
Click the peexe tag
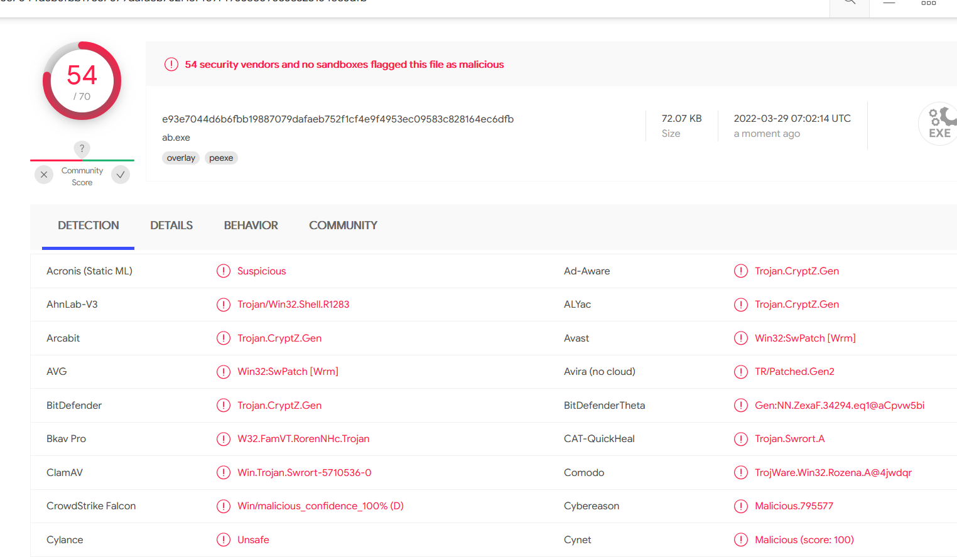coord(221,158)
